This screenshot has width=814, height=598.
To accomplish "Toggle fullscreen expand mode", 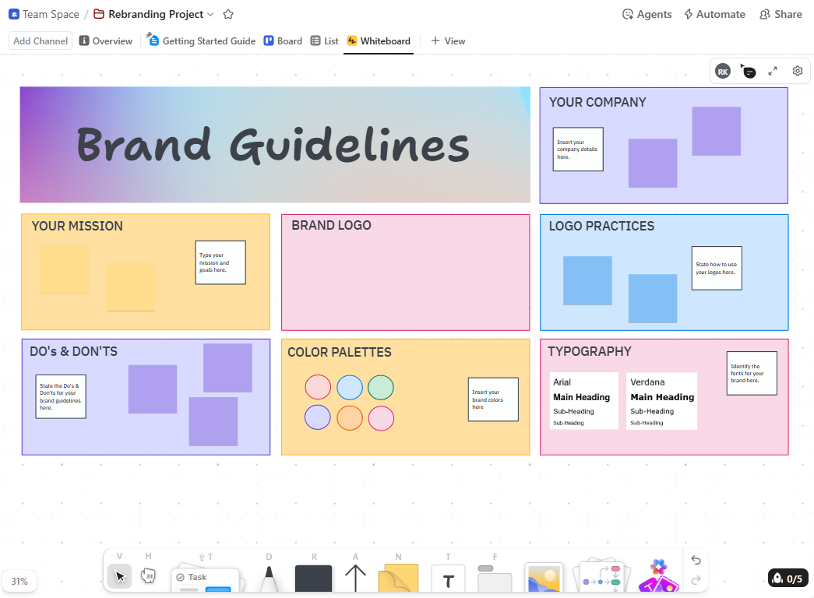I will [x=773, y=70].
